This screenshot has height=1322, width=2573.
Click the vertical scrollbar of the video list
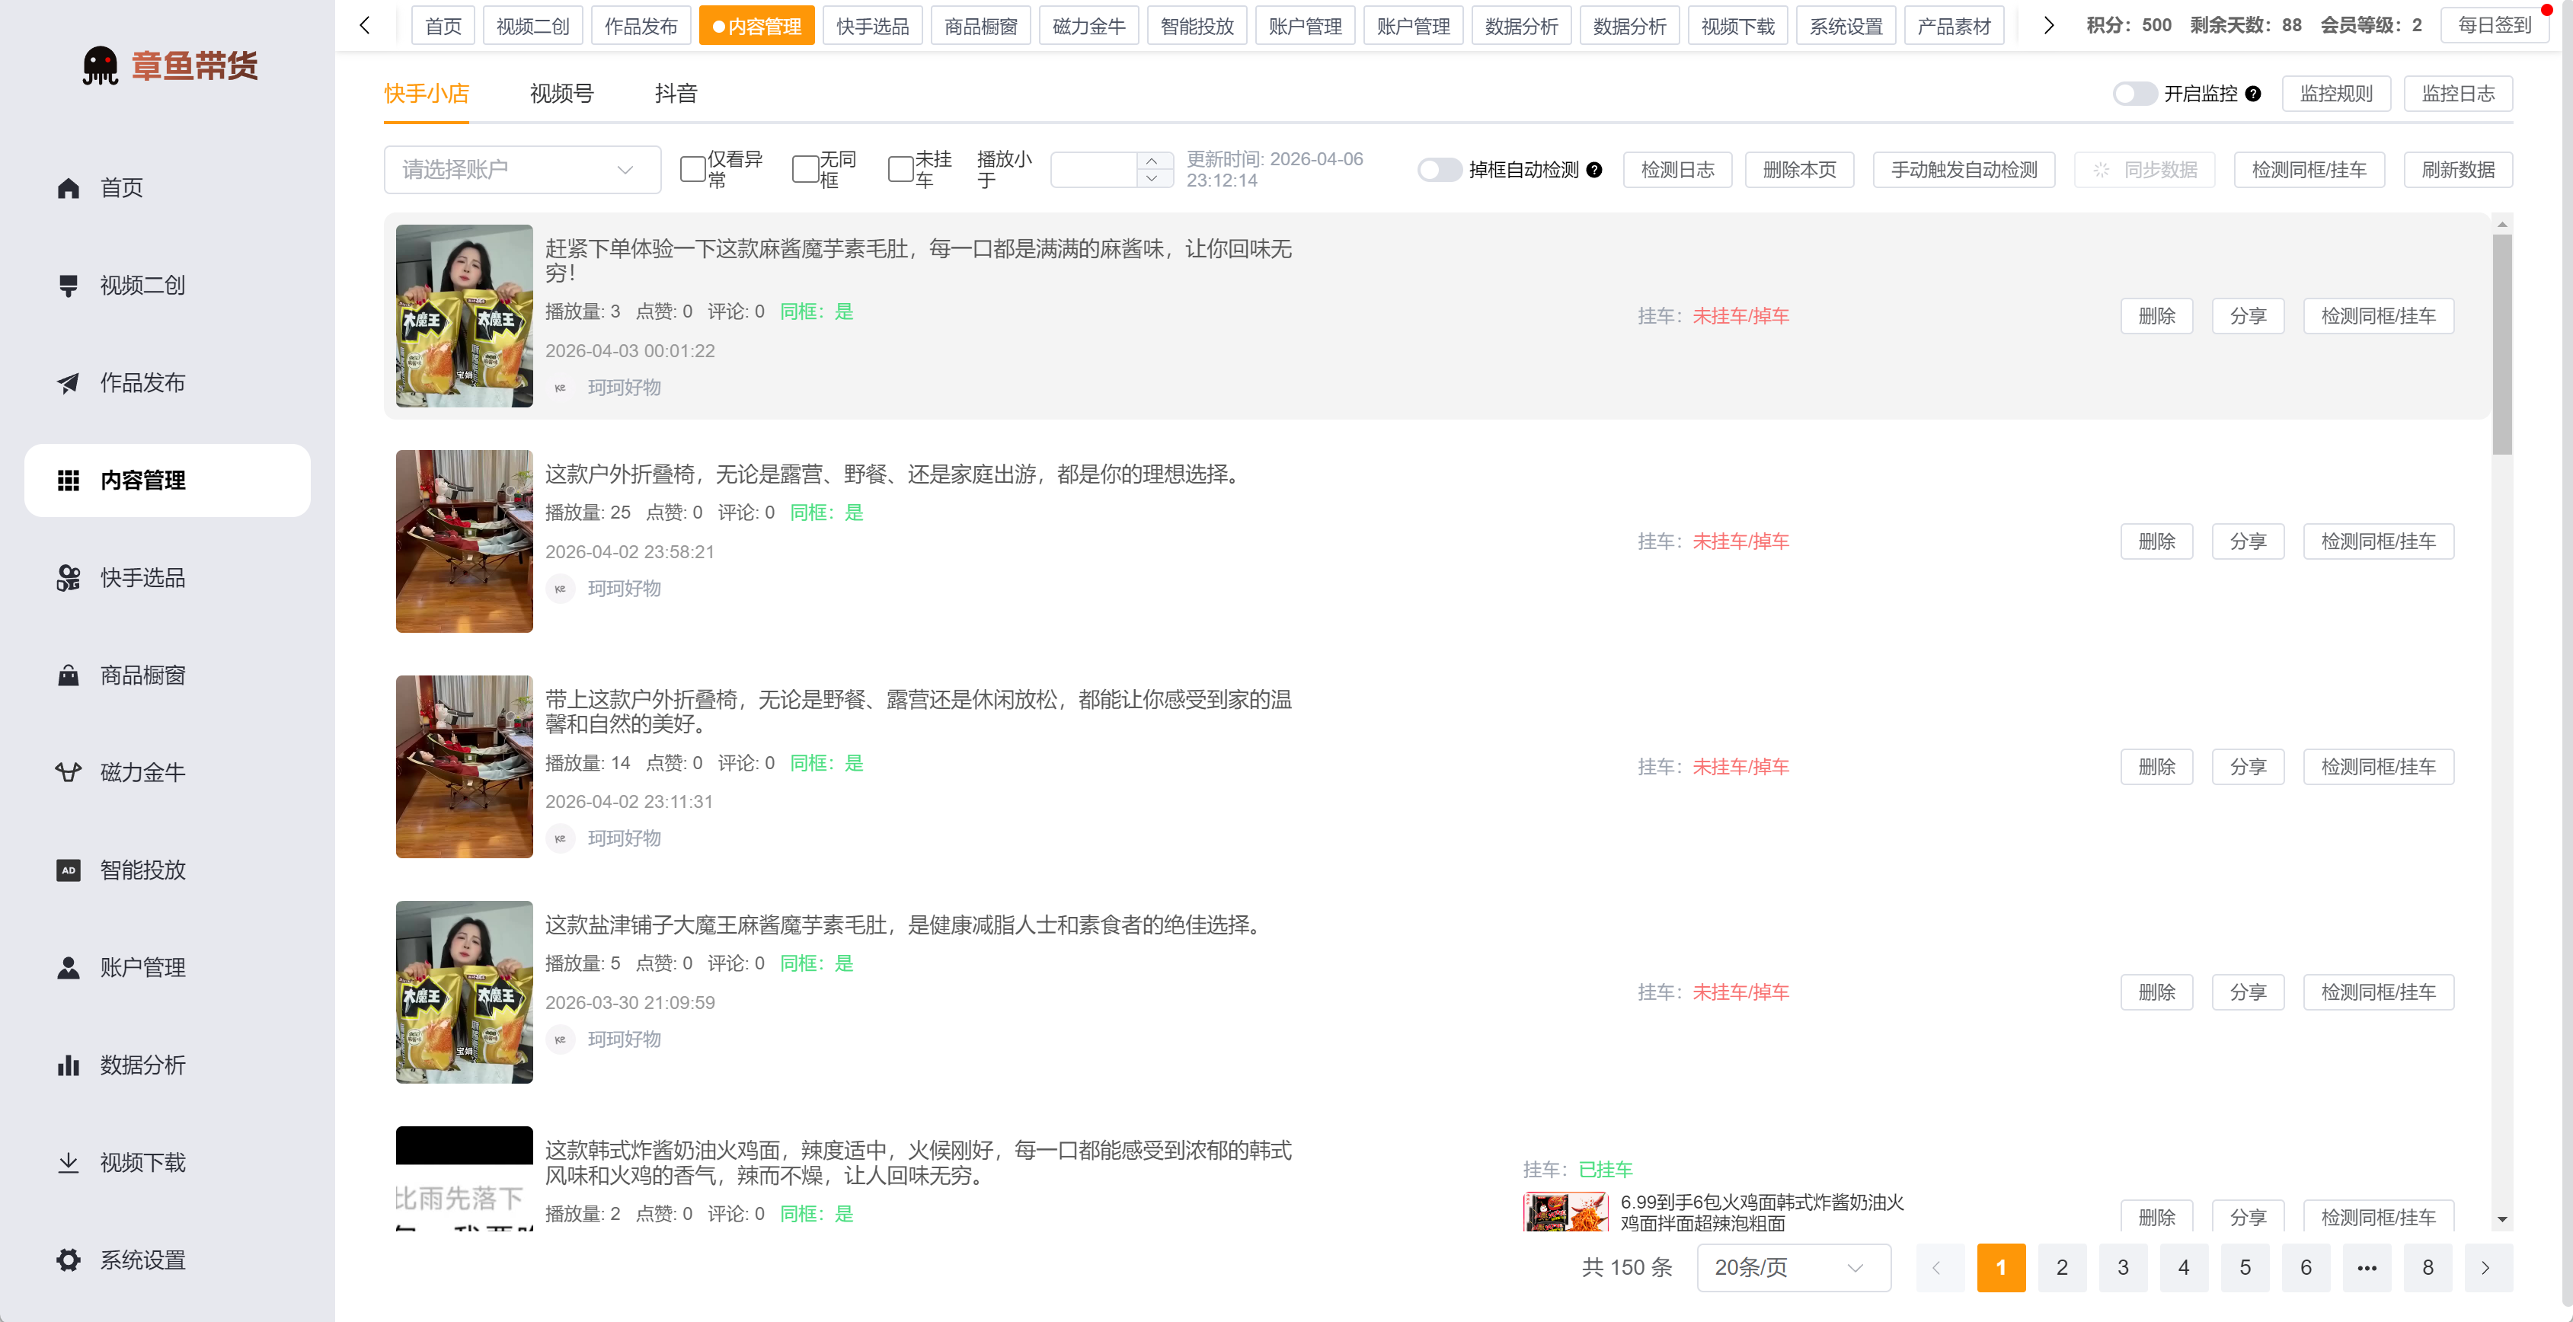(x=2502, y=344)
